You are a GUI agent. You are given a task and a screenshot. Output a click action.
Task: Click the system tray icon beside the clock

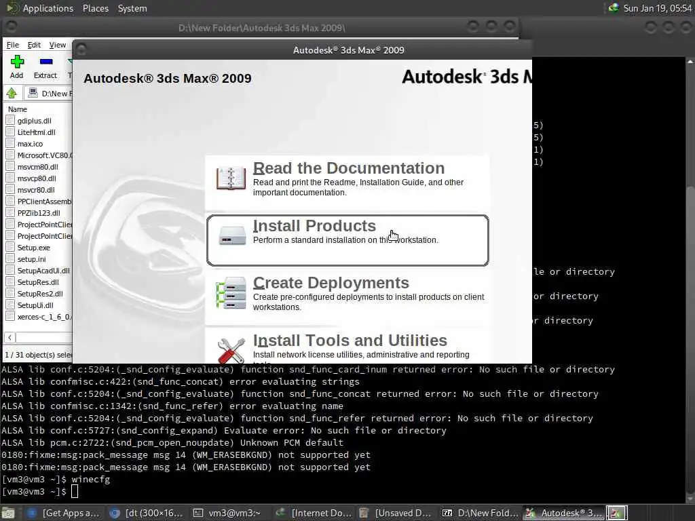(x=614, y=8)
